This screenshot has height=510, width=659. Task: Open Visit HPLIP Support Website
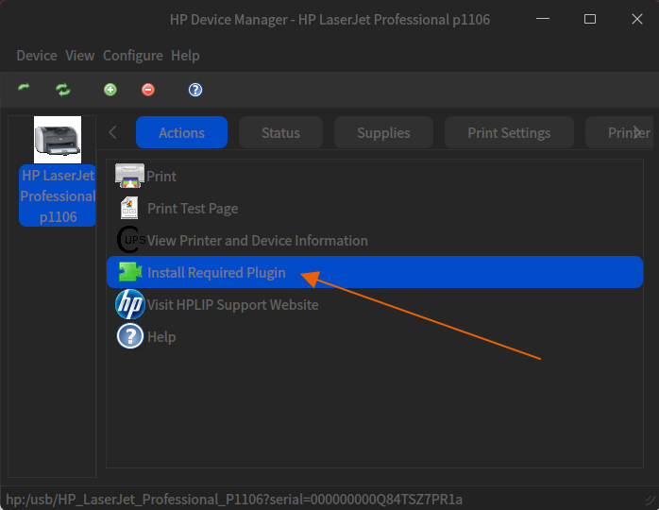click(375, 304)
